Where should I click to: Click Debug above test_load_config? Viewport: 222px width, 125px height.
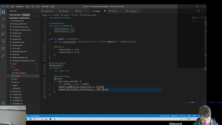click(67, 76)
